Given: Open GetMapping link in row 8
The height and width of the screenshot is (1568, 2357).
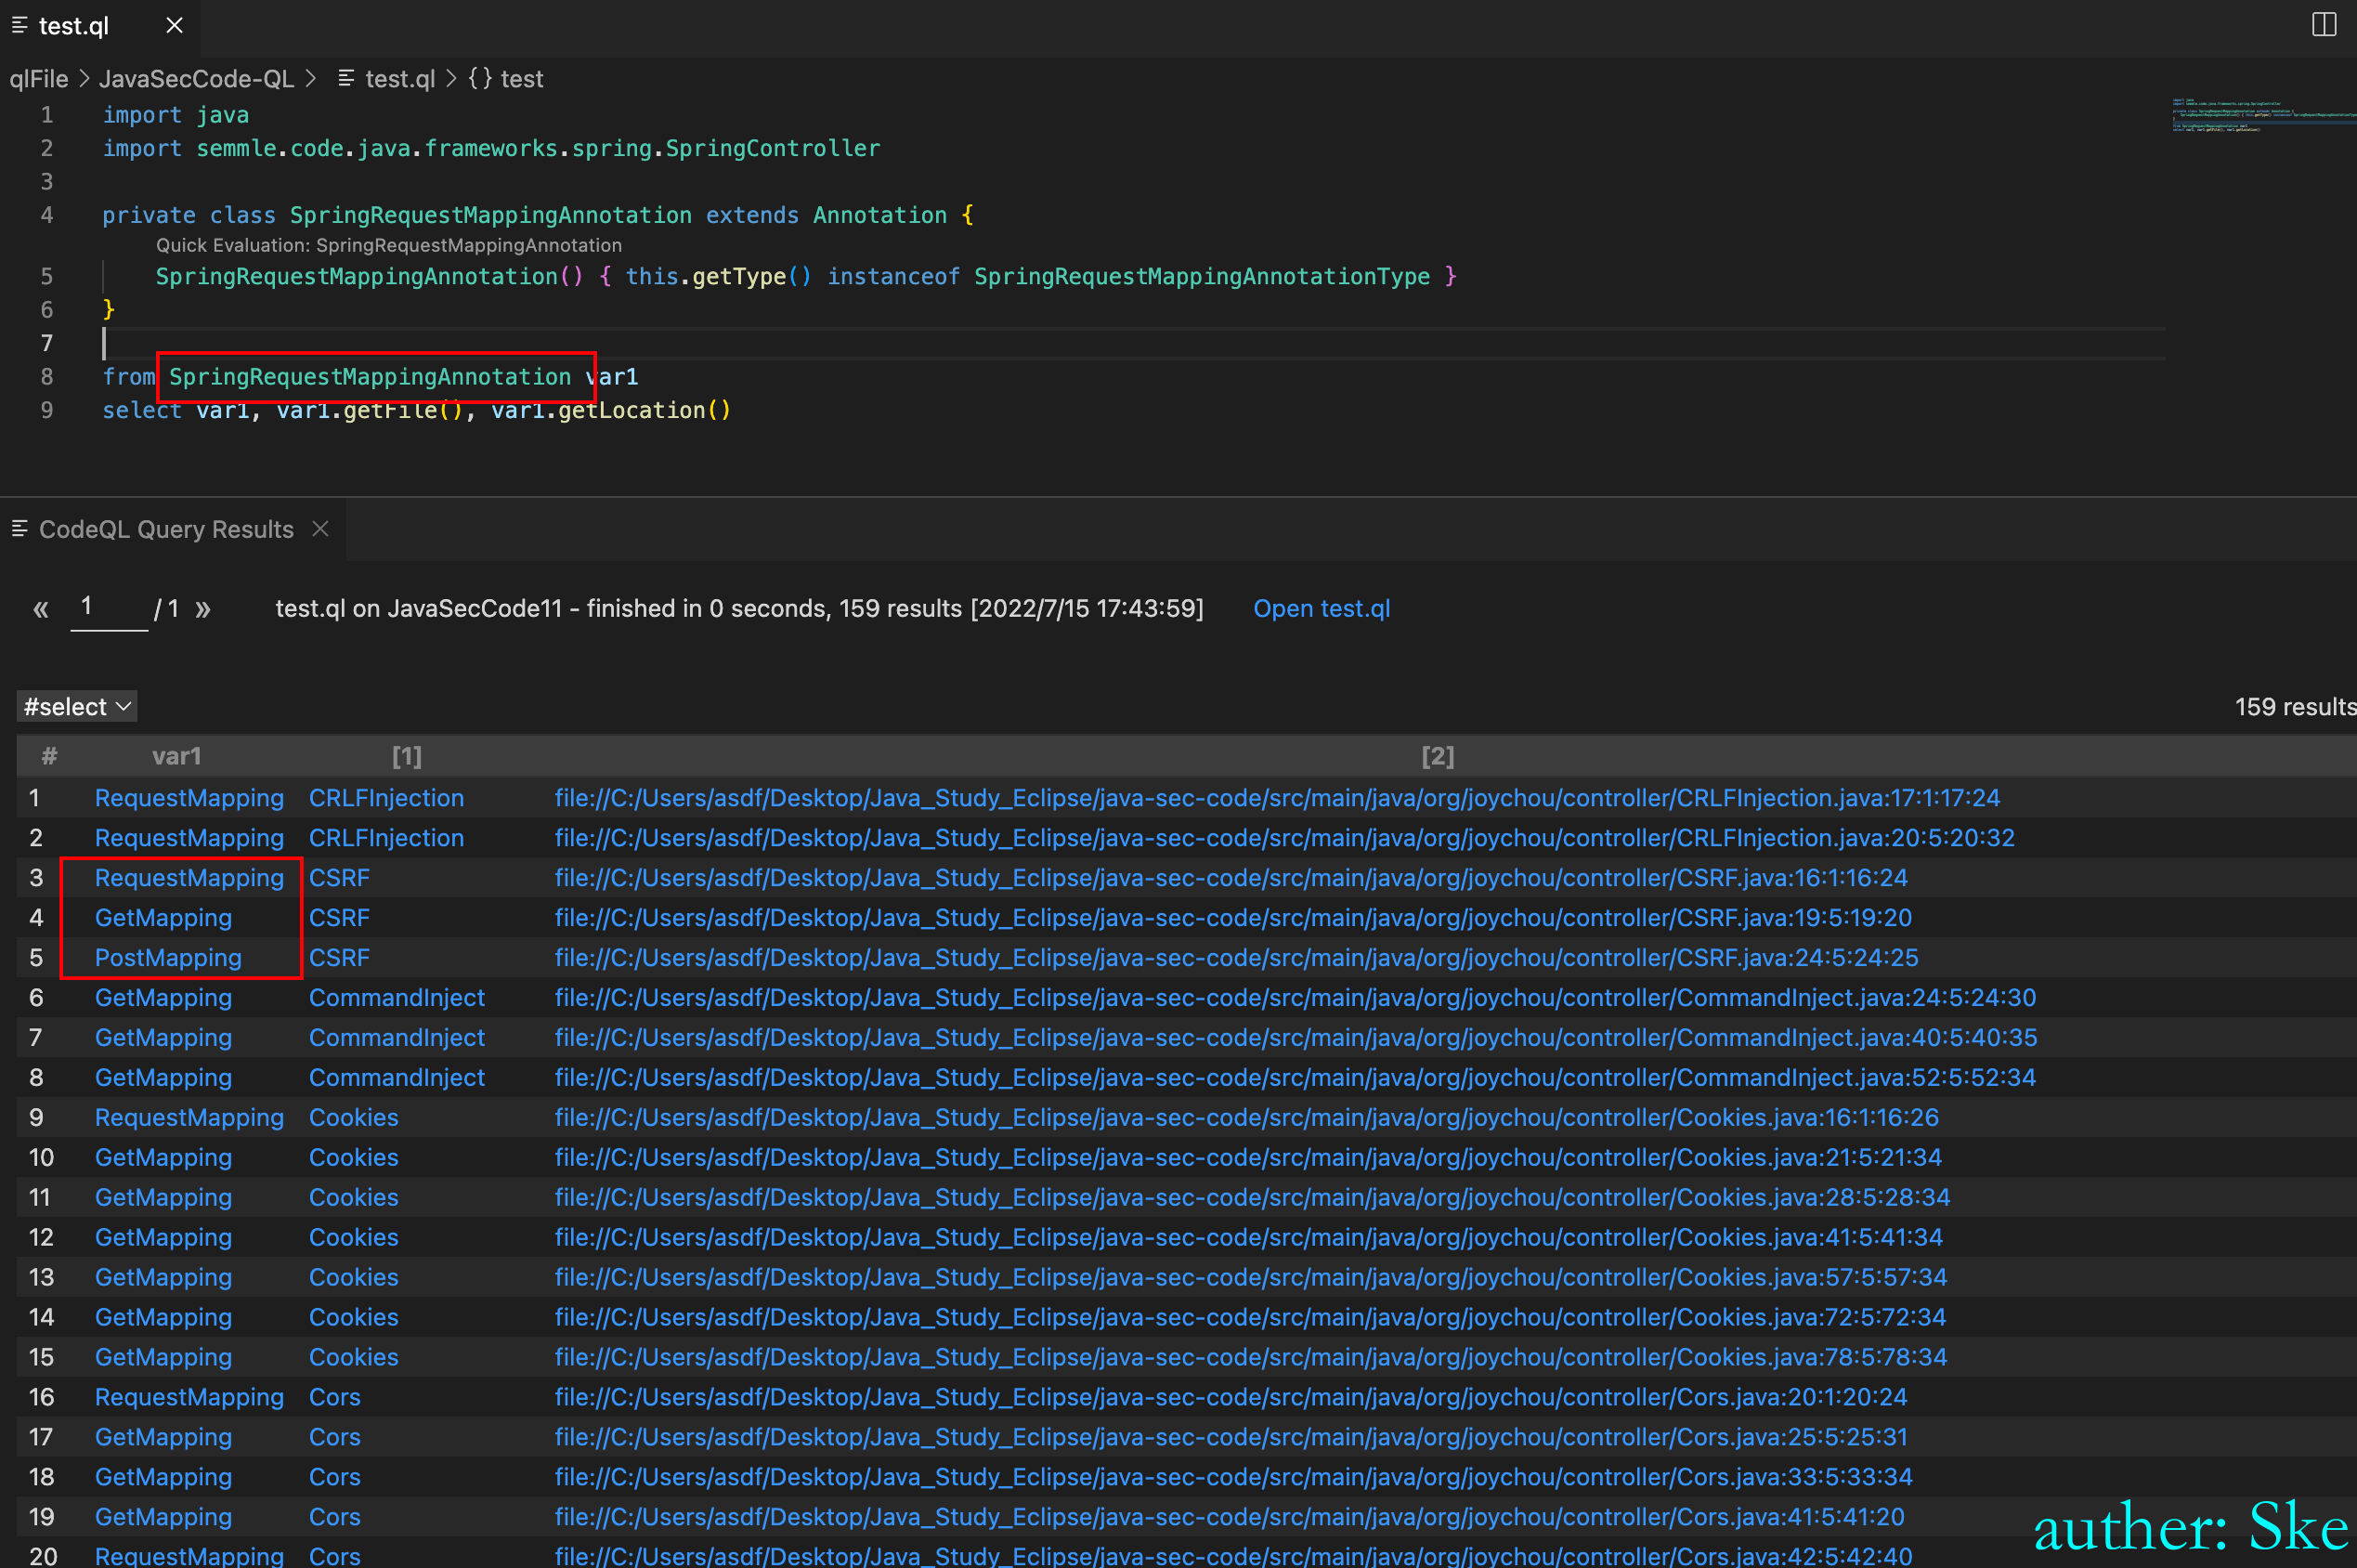Looking at the screenshot, I should pyautogui.click(x=163, y=1078).
